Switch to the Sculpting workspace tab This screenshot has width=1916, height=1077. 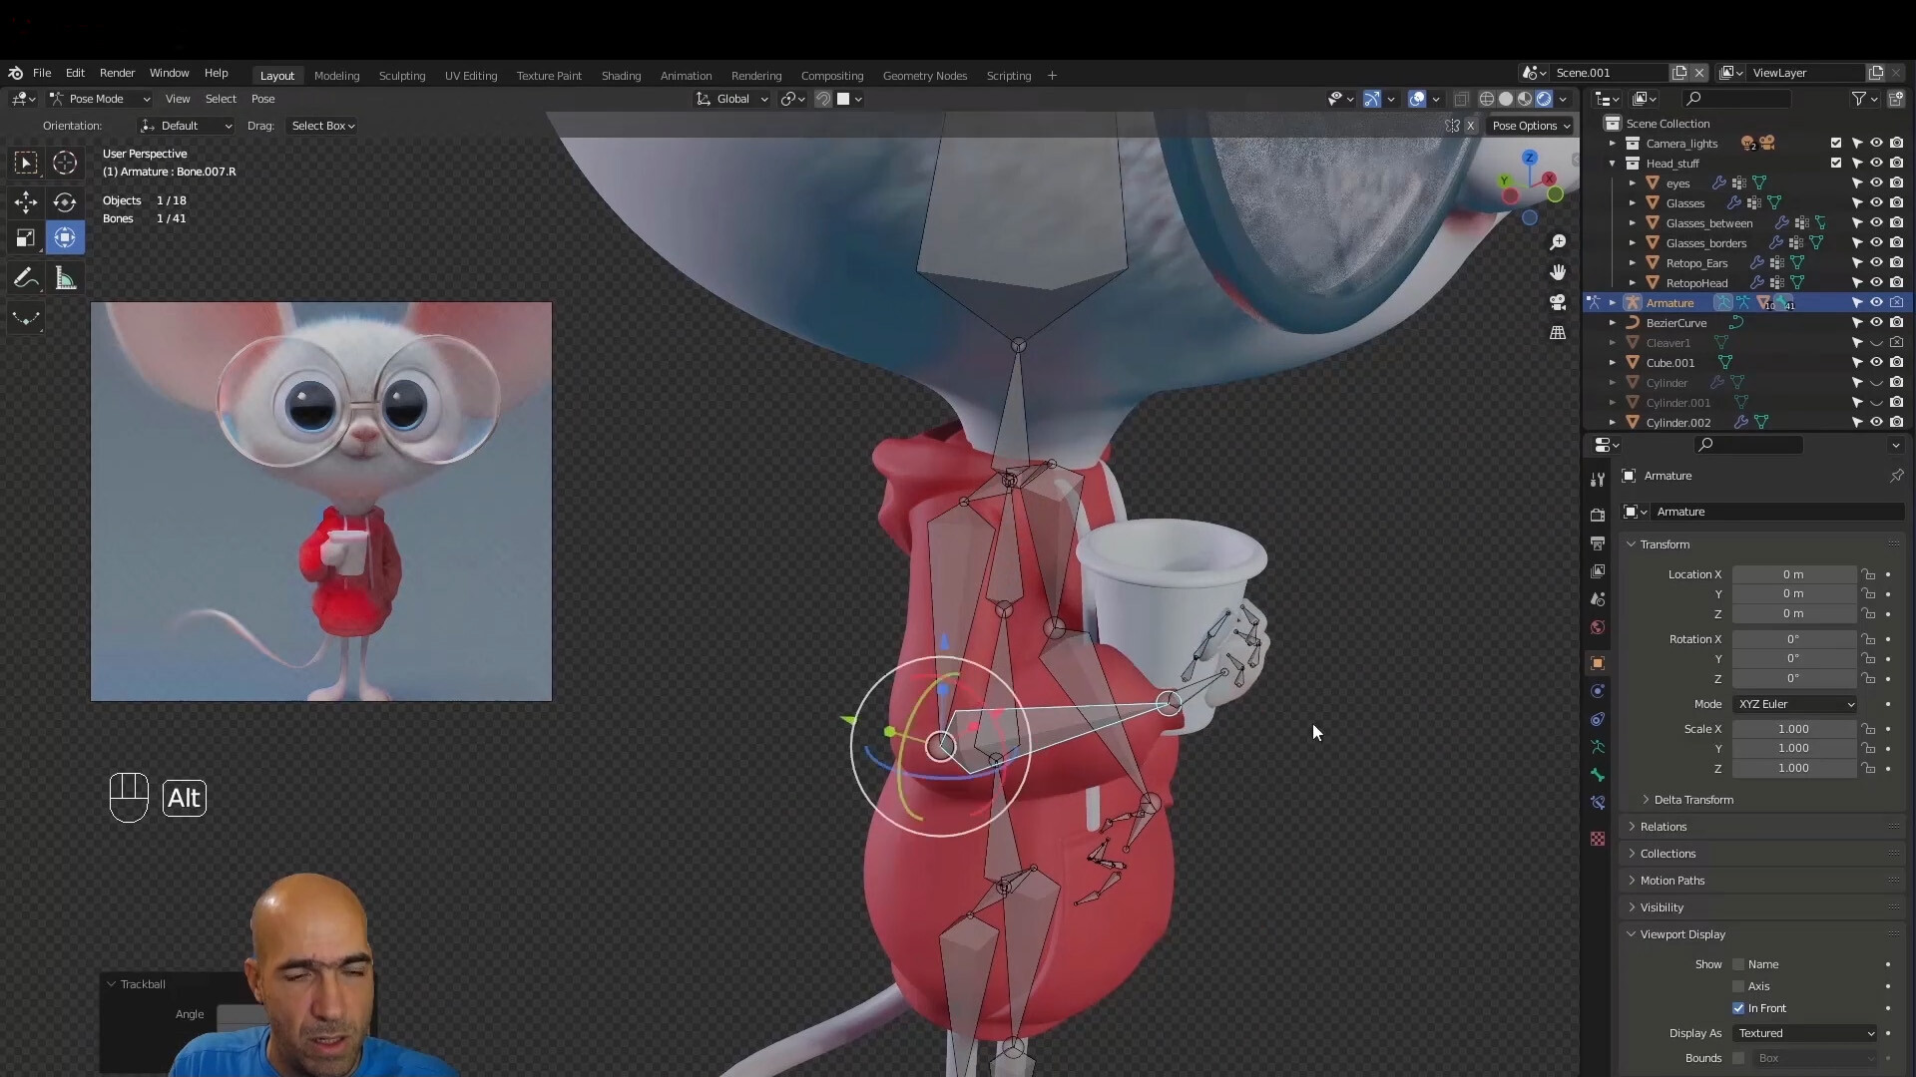(x=402, y=75)
